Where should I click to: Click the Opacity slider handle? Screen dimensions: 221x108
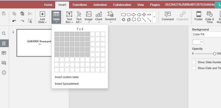tap(215, 54)
